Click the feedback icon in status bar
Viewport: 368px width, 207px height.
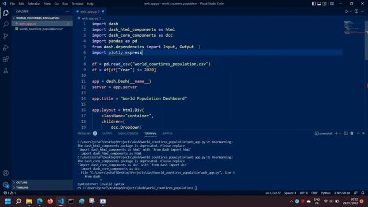(x=356, y=193)
